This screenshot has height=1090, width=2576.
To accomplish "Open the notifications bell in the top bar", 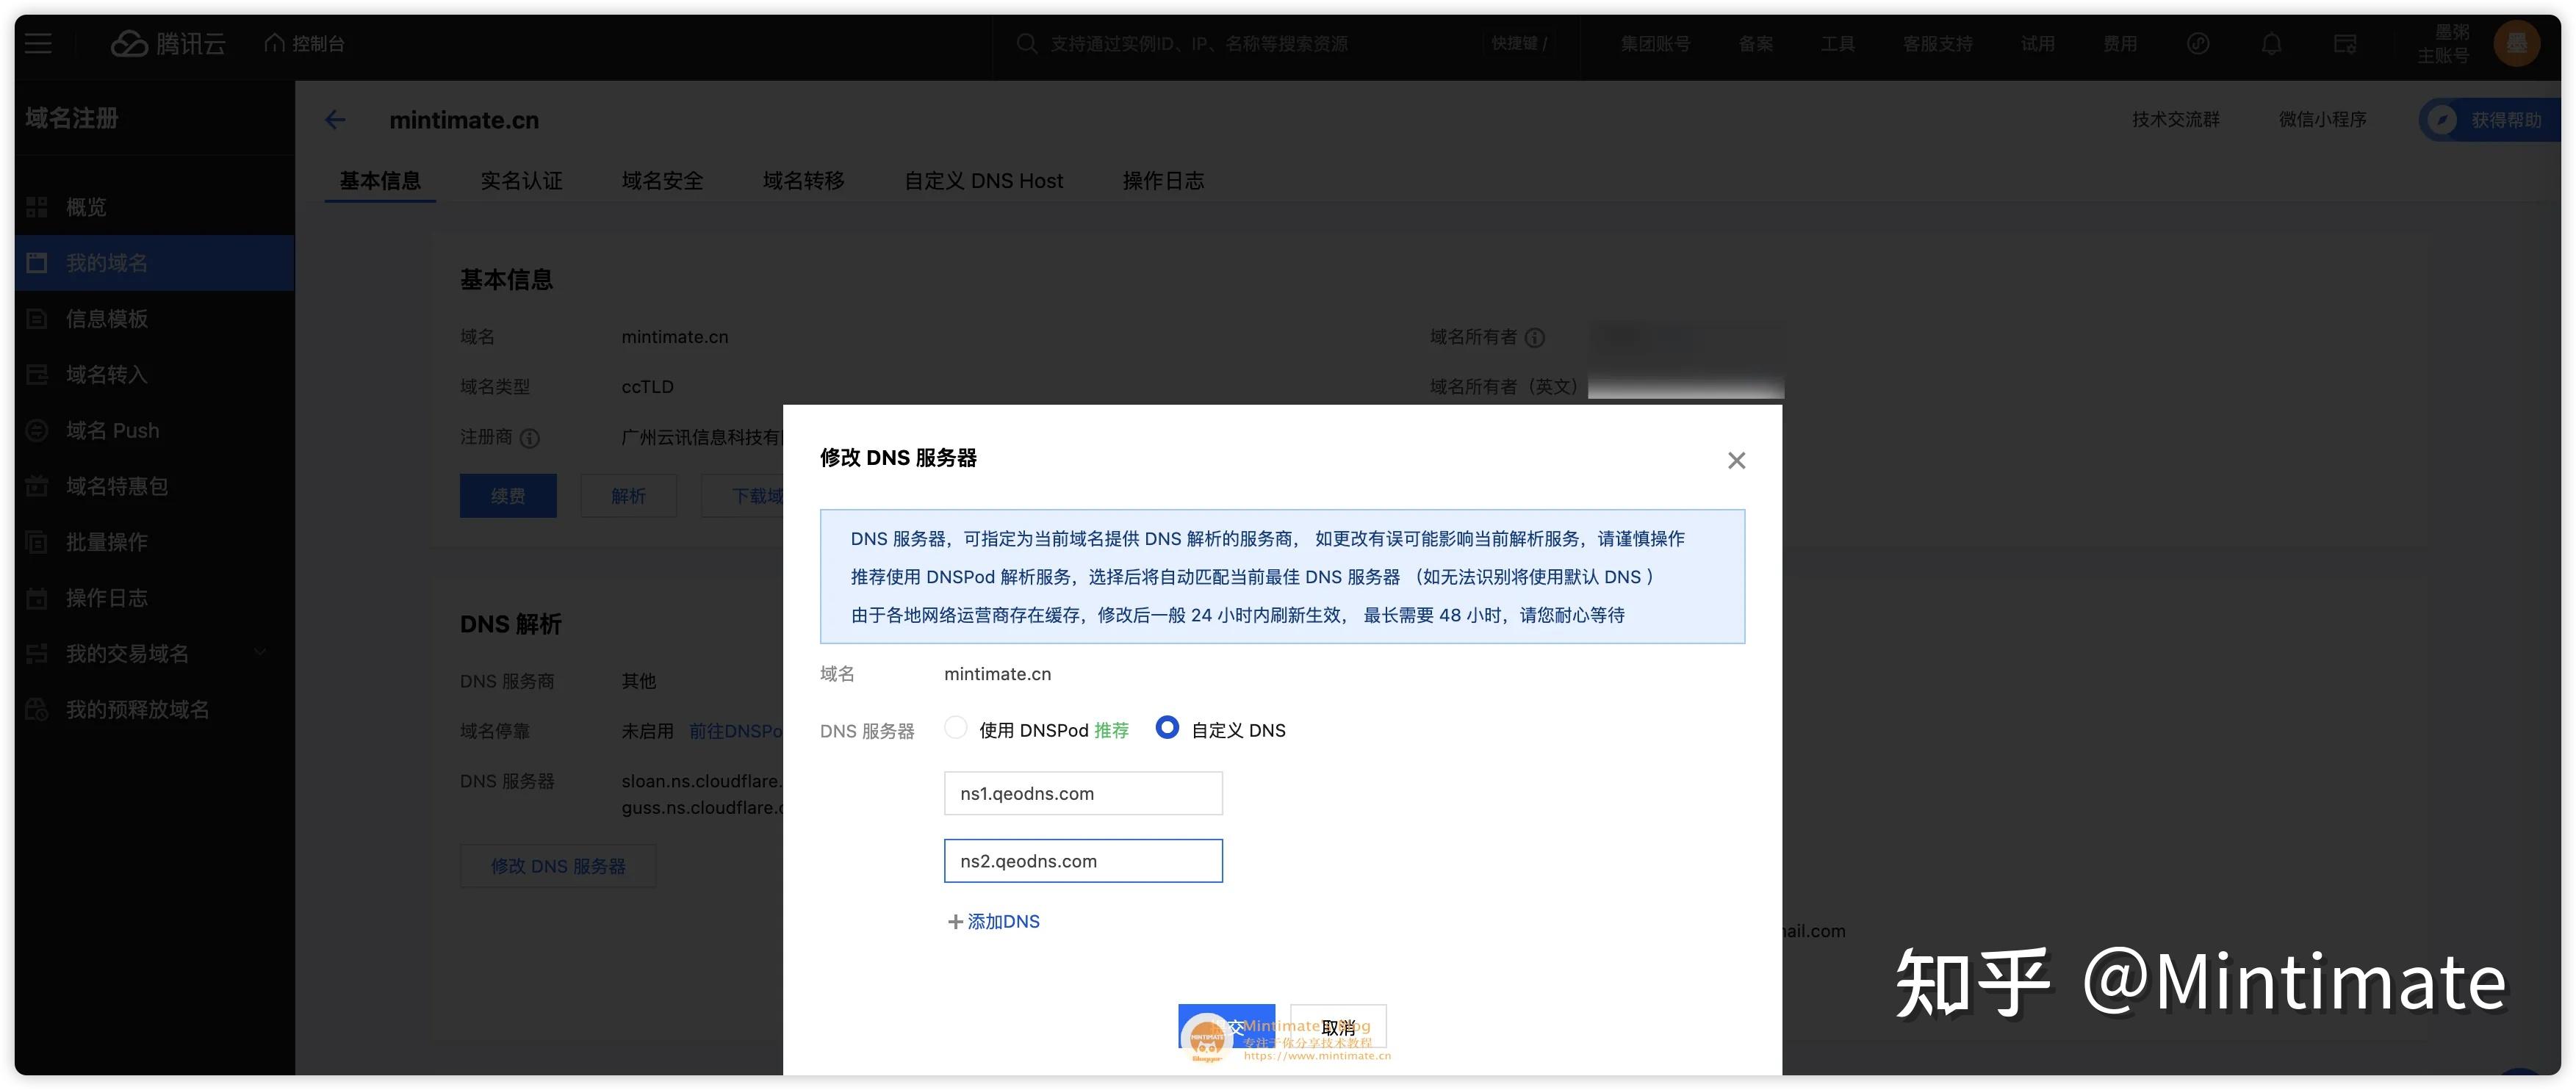I will (2270, 43).
